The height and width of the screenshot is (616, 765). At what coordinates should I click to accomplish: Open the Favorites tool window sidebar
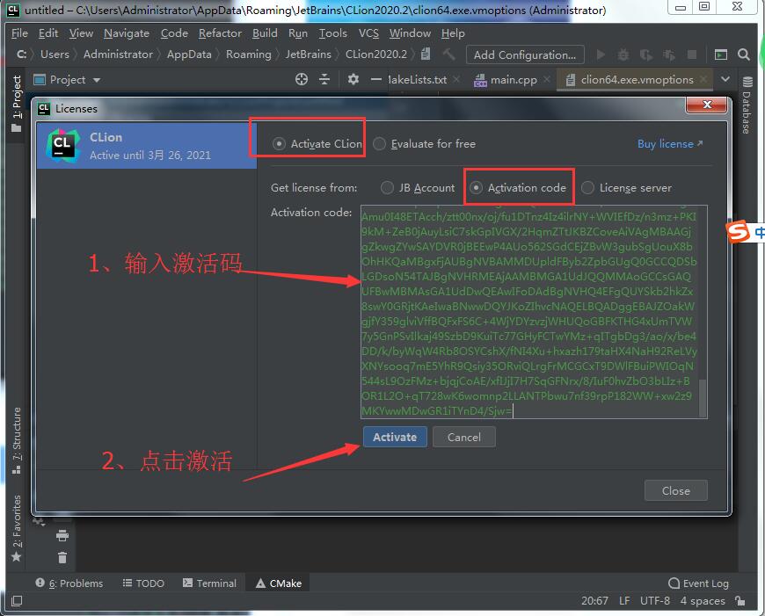coord(17,528)
